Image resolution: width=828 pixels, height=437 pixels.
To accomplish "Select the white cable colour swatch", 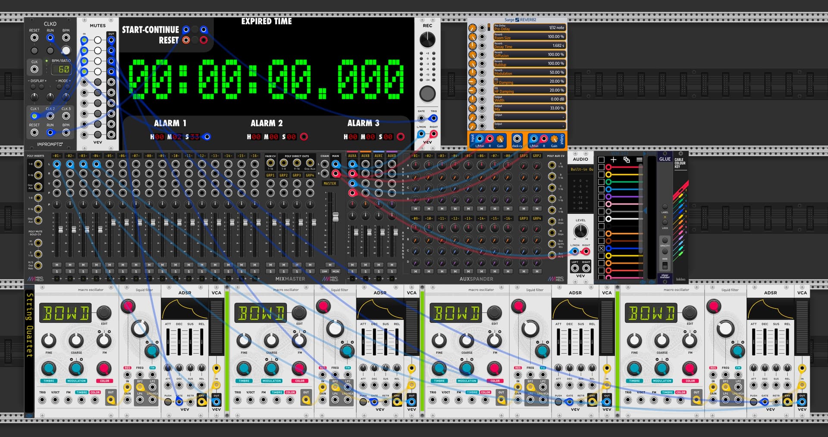I will coord(608,218).
